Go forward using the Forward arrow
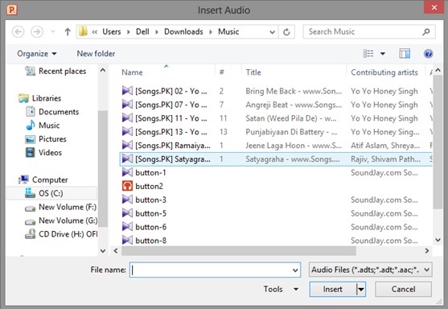Screen dimensions: 448x309 (x=37, y=31)
